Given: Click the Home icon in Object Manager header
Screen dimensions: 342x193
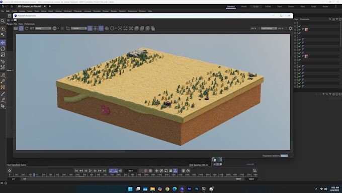Looking at the screenshot, I should coord(333,19).
